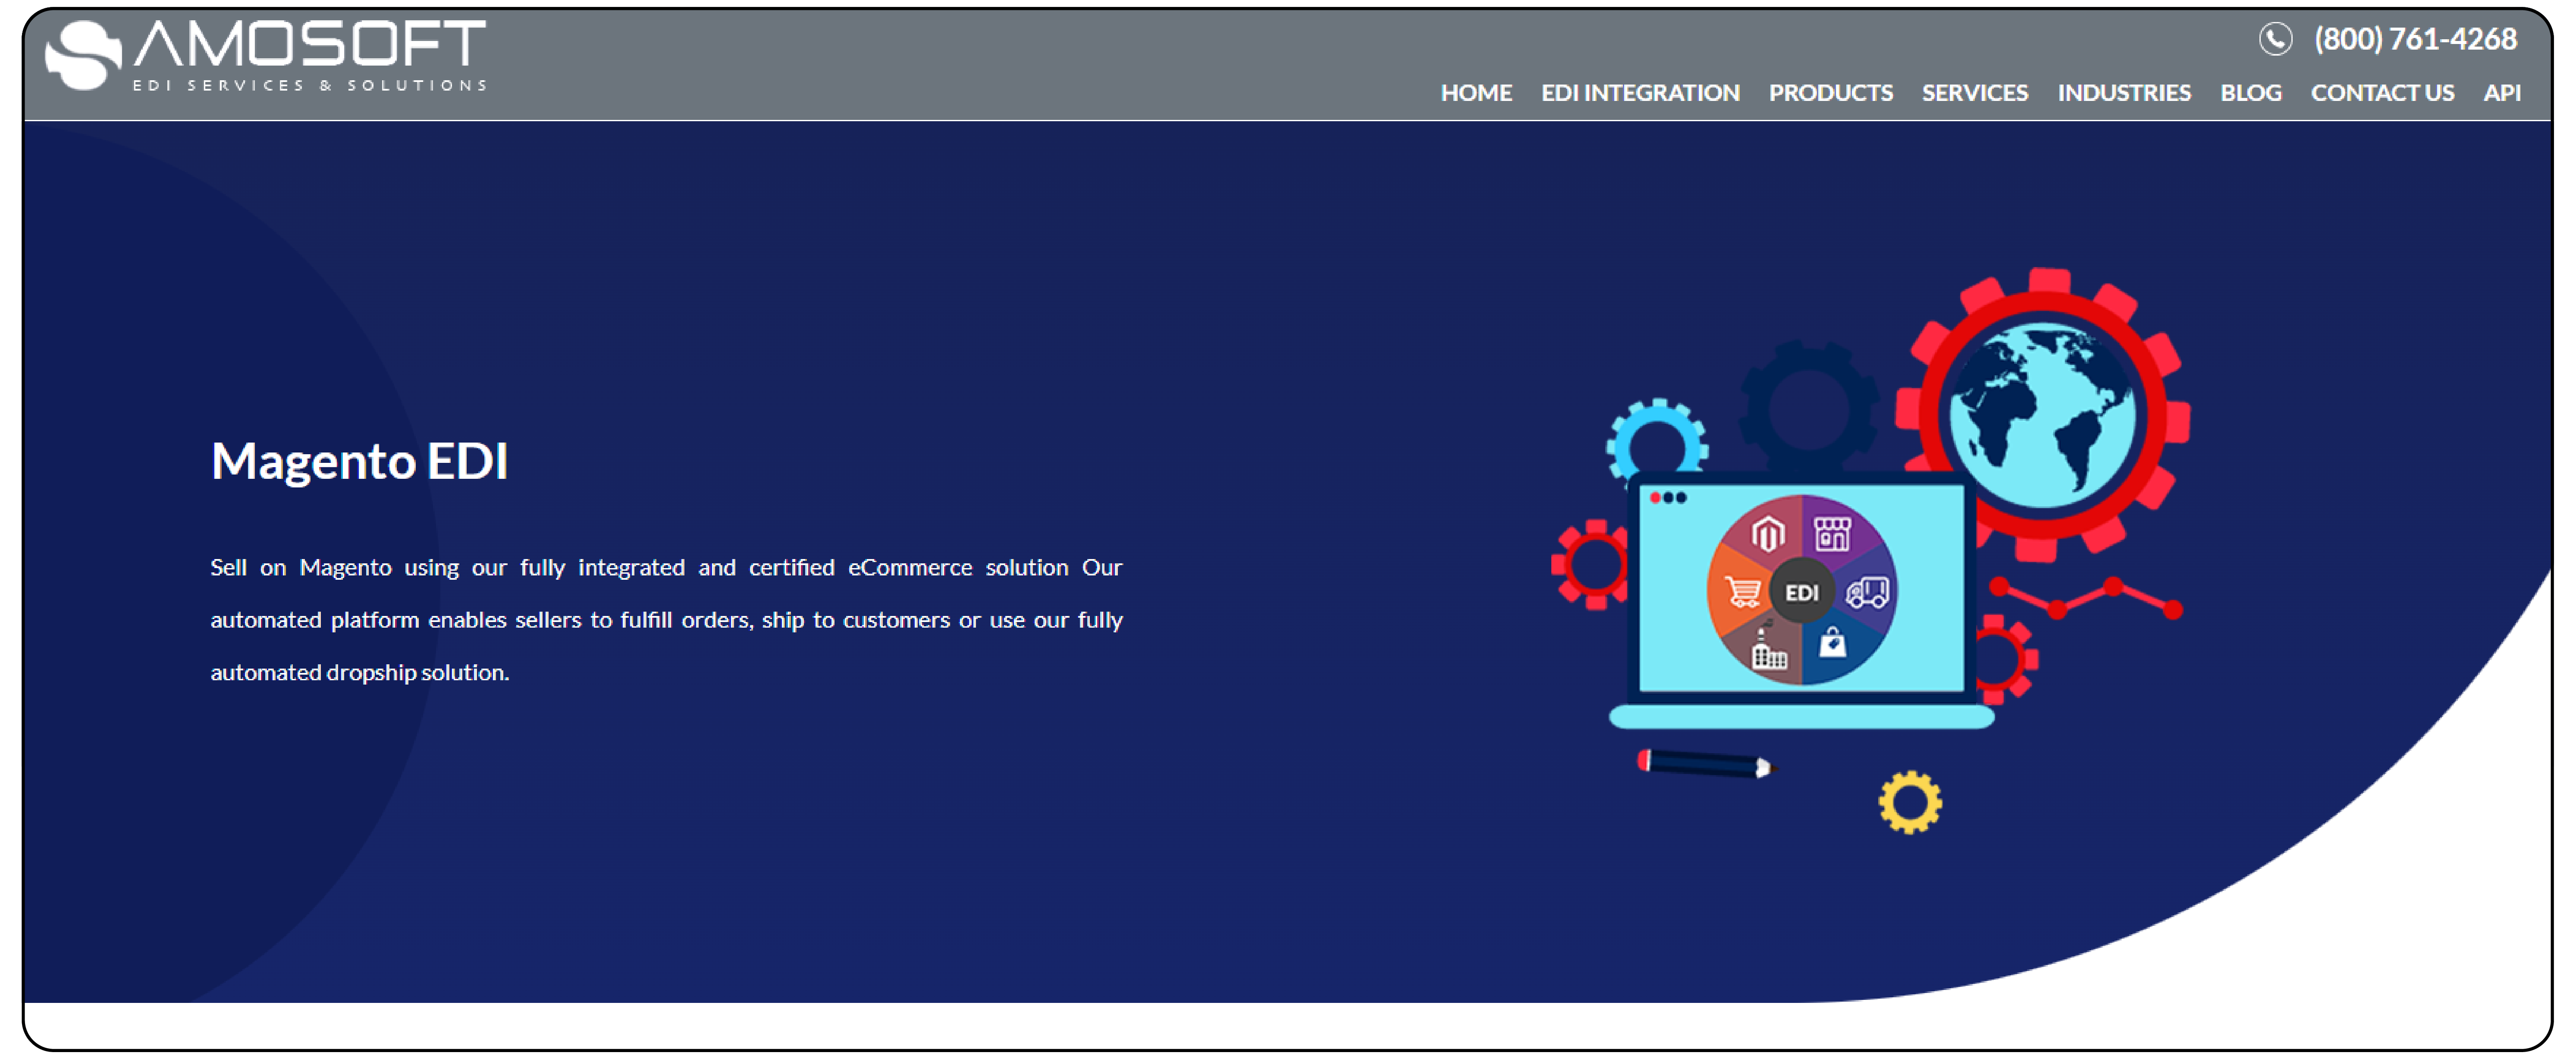Open the HOME menu item
This screenshot has height=1062, width=2576.
tap(1476, 93)
